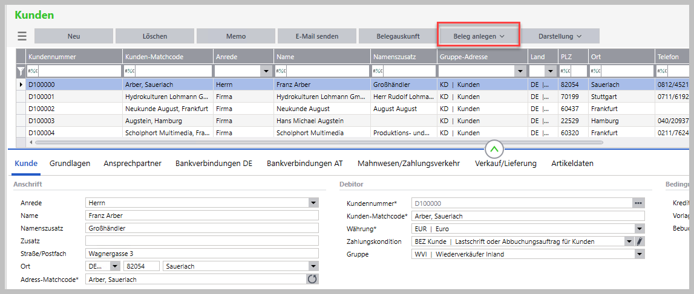Screen dimensions: 694x294
Task: Click the Neu button
Action: (74, 36)
